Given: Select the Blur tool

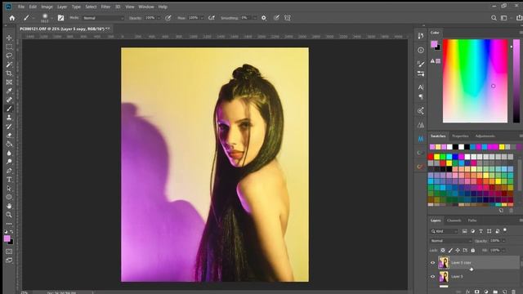Looking at the screenshot, I should pos(9,153).
